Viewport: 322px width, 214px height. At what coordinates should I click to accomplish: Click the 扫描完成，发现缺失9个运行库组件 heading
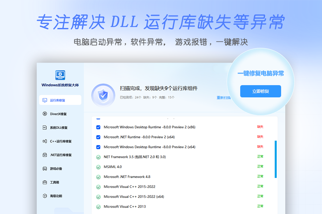pyautogui.click(x=159, y=88)
